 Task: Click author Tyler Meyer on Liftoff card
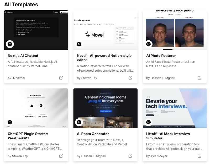159,156
